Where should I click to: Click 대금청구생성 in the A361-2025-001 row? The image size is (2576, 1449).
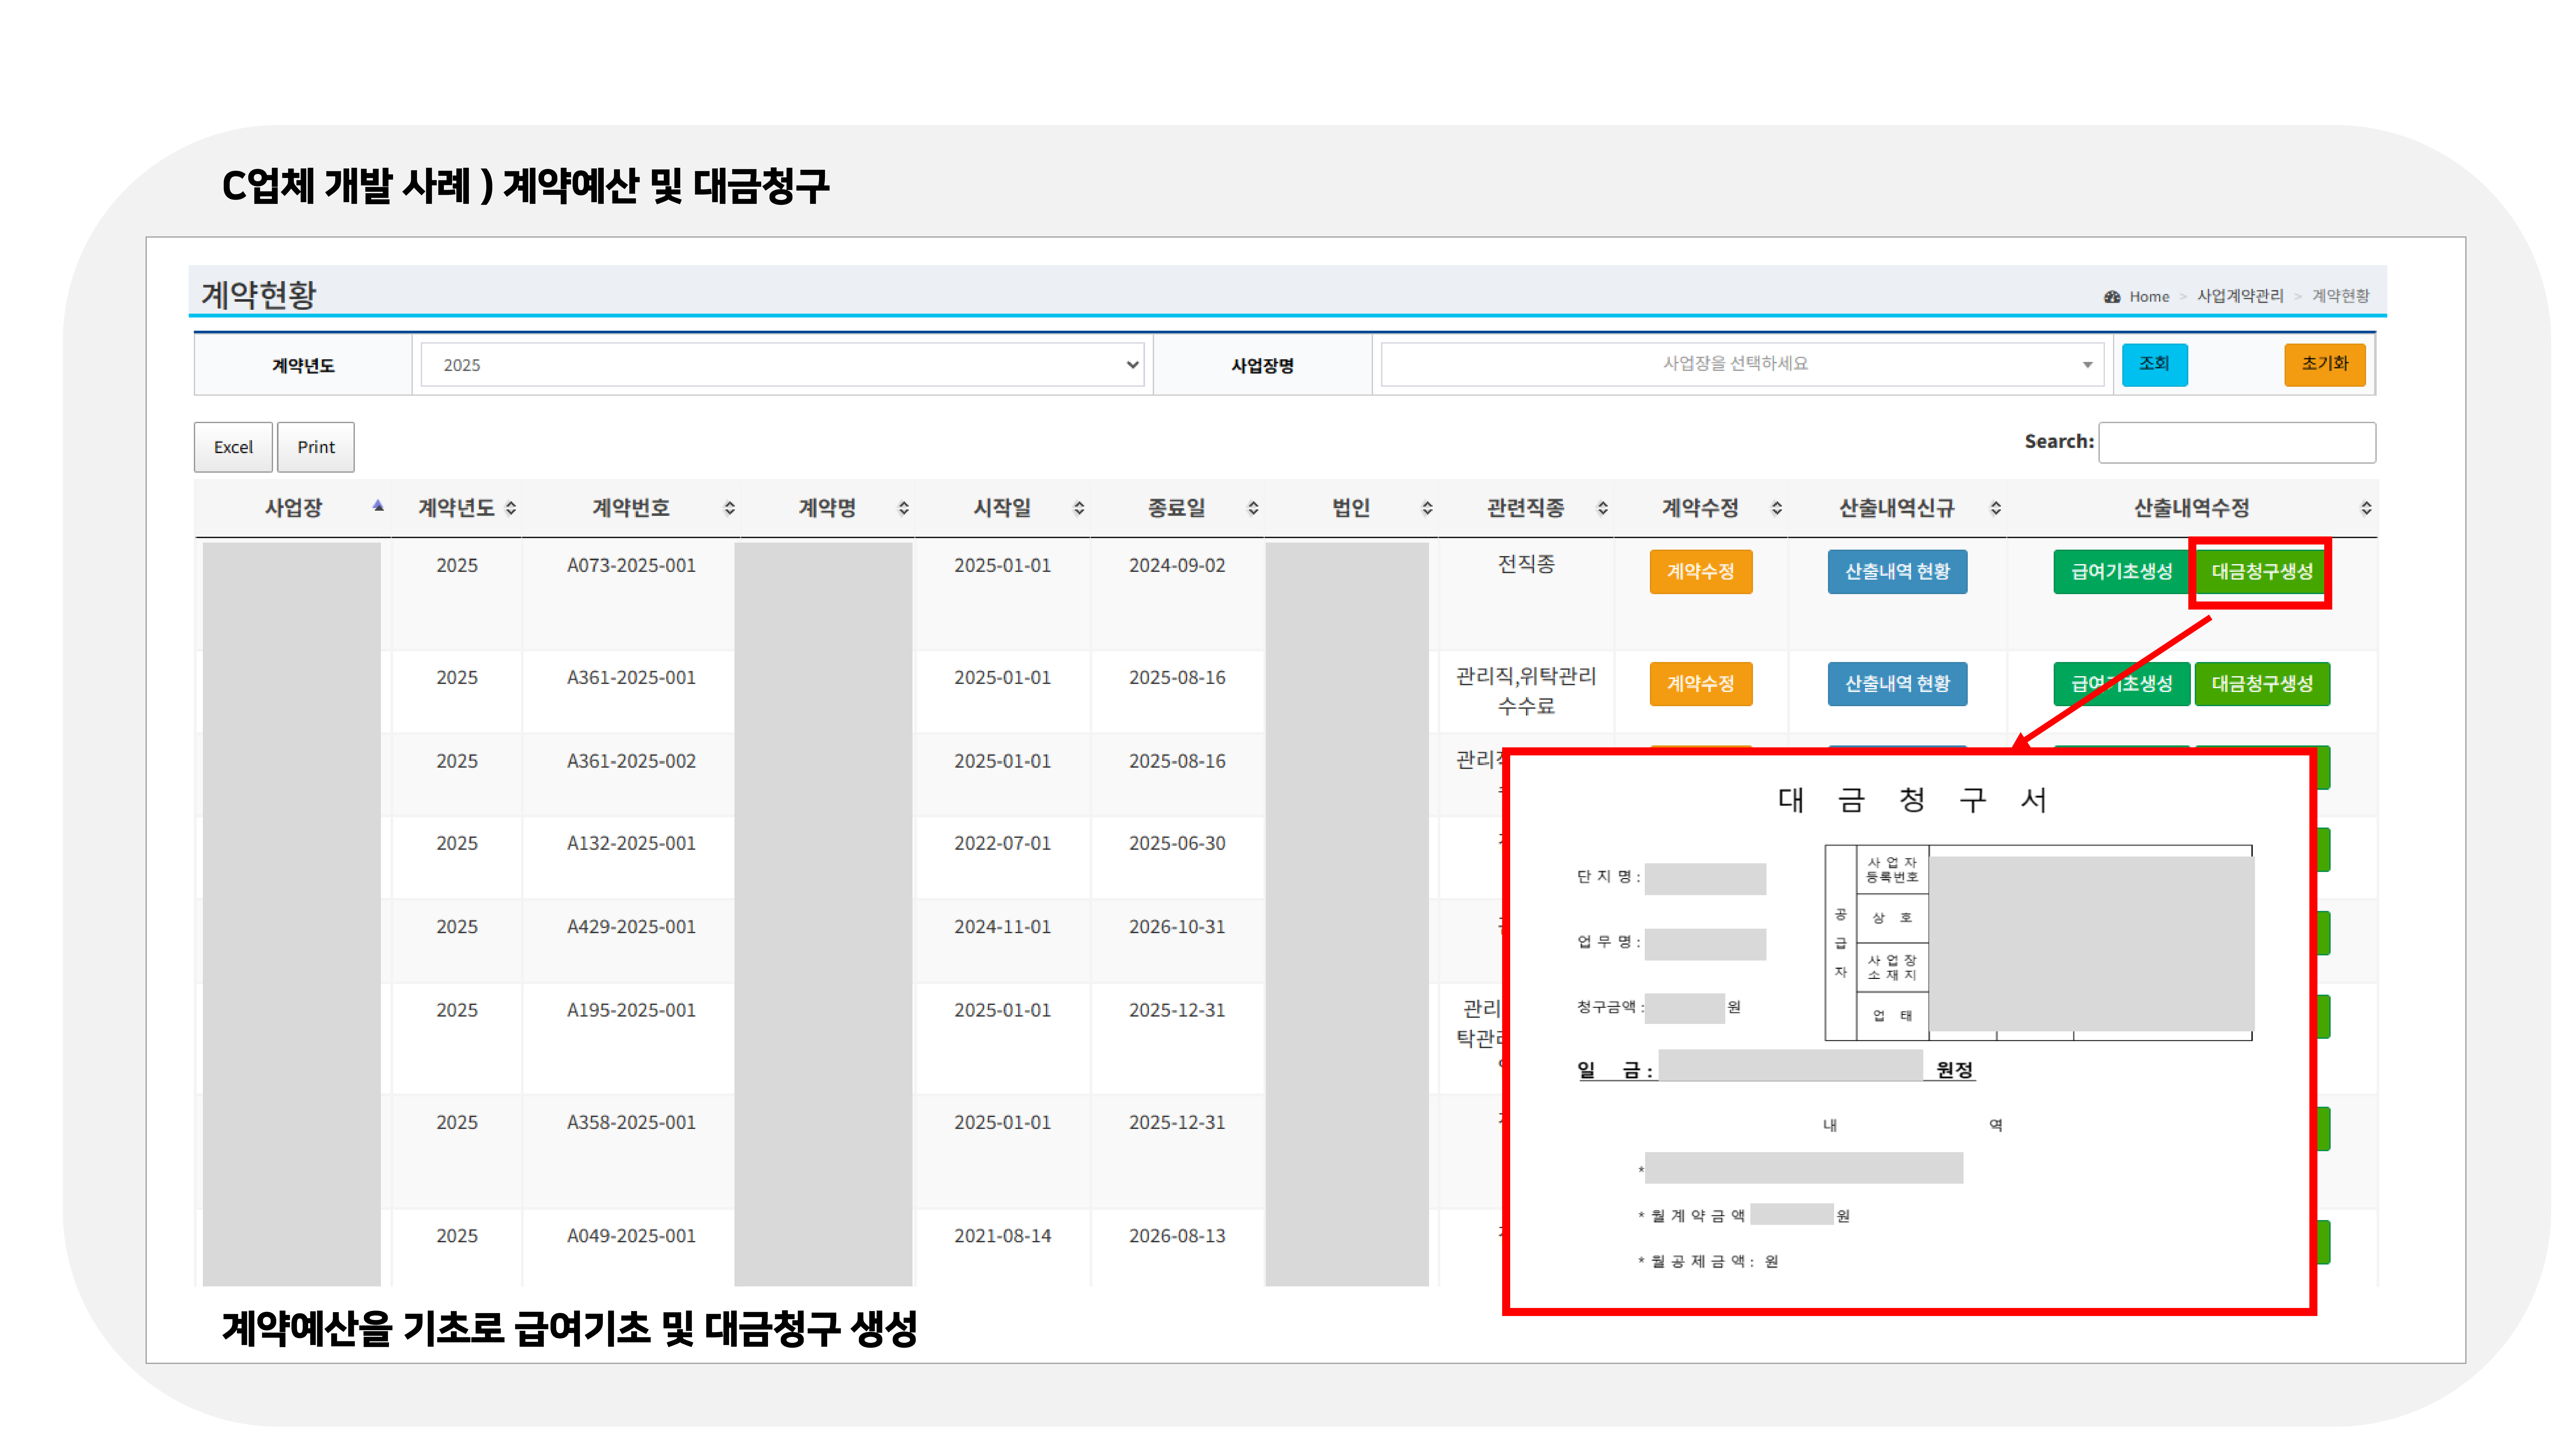[x=2262, y=684]
